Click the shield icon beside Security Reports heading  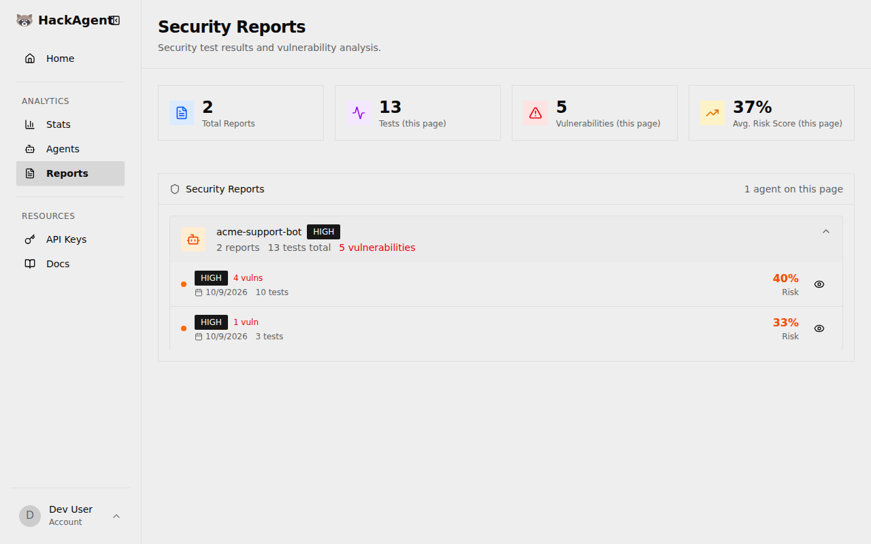pyautogui.click(x=175, y=189)
